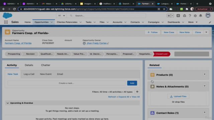Open the Setup gear icon

tap(195, 16)
